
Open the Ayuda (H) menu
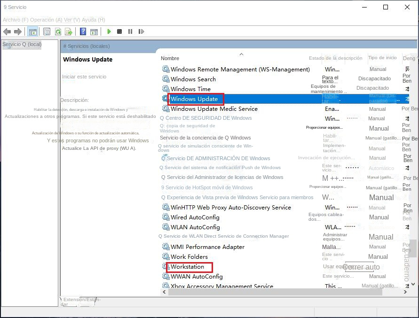(93, 20)
